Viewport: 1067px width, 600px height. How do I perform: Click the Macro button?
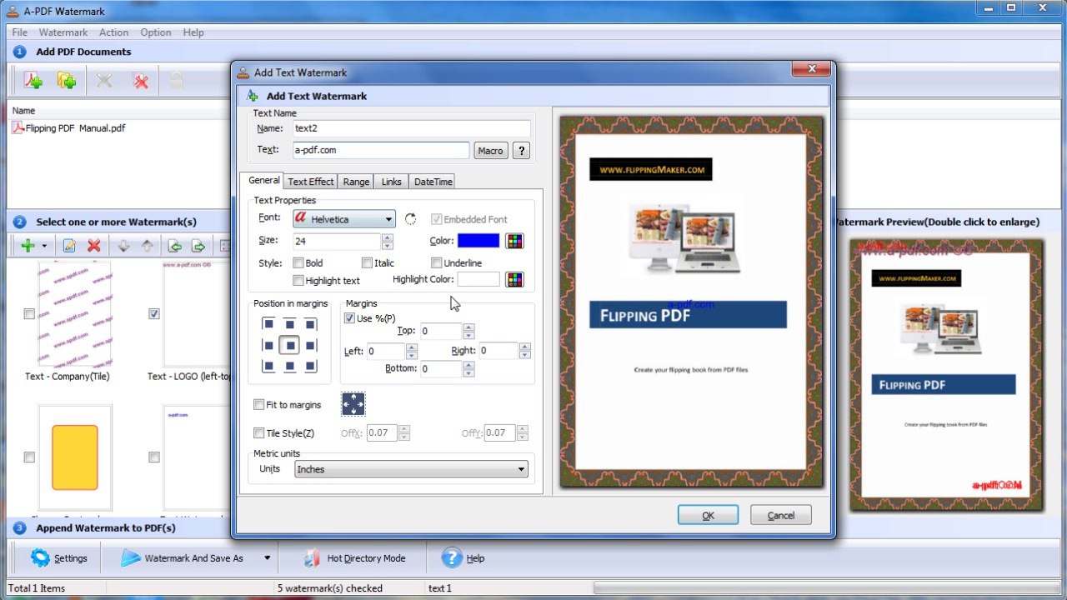(490, 151)
